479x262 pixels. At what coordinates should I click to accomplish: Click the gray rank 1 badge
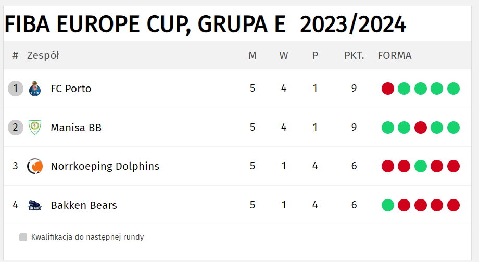coord(16,89)
